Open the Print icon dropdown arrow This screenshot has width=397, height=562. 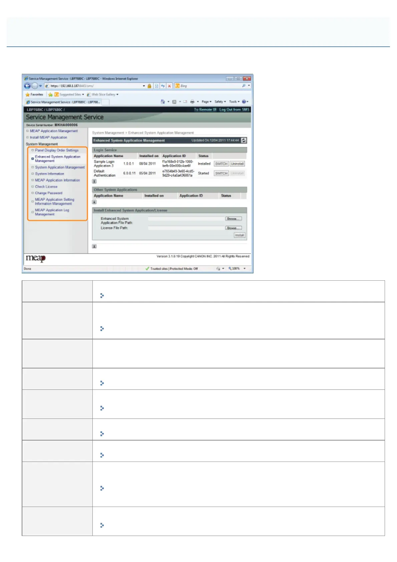[198, 102]
